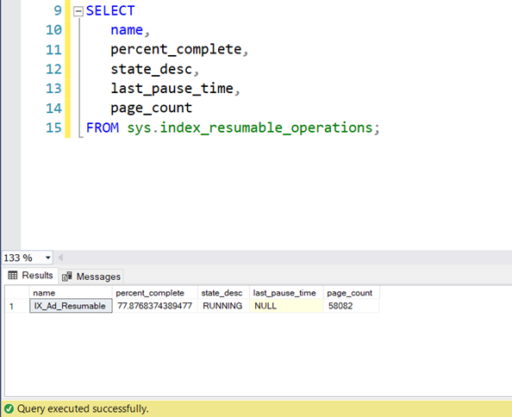Click the Messages tab icon
The image size is (512, 417).
[x=67, y=277]
